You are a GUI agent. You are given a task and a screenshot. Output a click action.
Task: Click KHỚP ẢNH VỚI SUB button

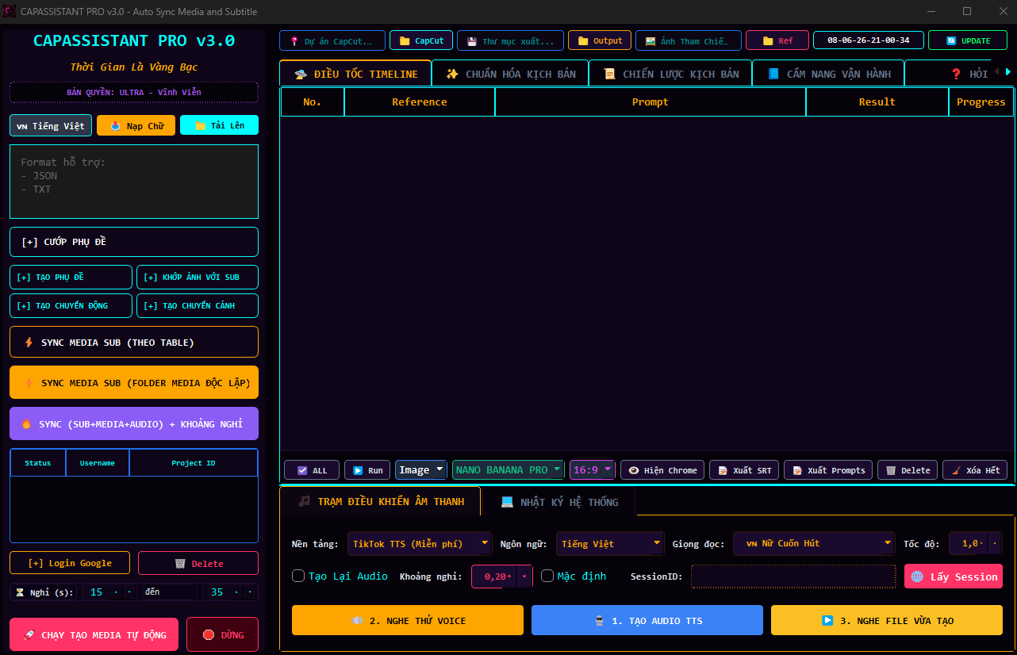[x=198, y=278]
